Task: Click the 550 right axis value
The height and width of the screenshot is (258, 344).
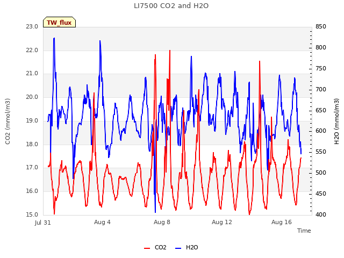Action: coord(321,152)
